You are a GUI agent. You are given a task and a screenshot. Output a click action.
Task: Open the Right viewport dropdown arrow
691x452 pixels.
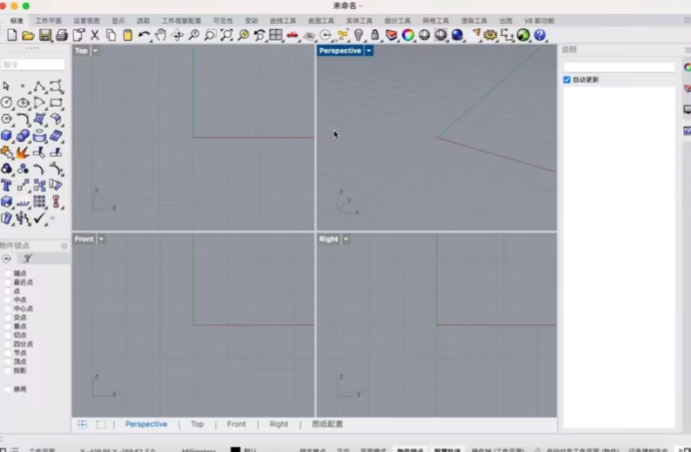(x=346, y=239)
